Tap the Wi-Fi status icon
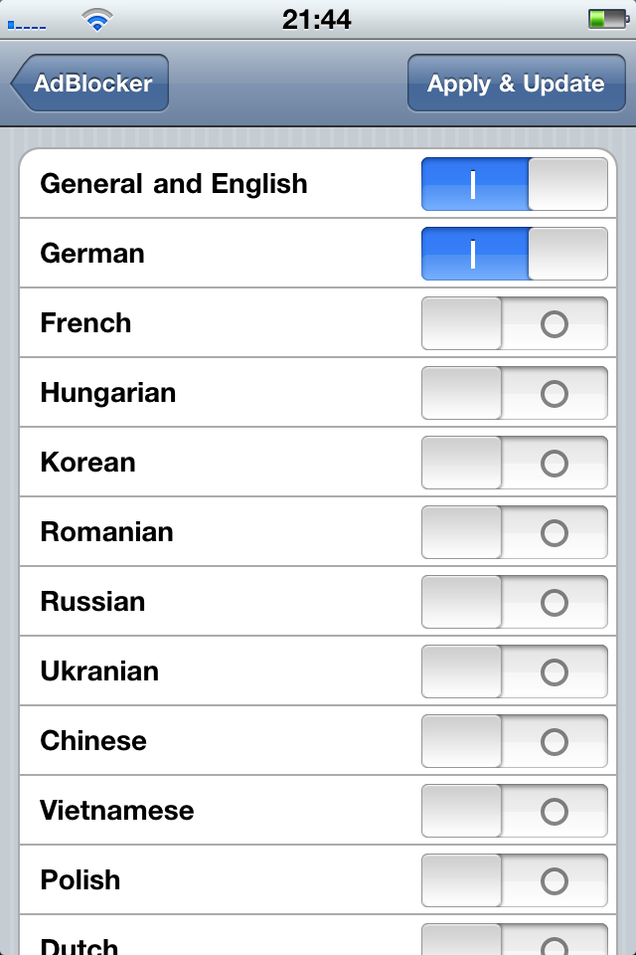This screenshot has width=636, height=955. (x=97, y=19)
